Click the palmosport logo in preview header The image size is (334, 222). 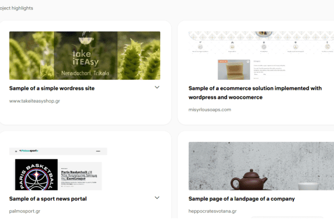[x=29, y=151]
